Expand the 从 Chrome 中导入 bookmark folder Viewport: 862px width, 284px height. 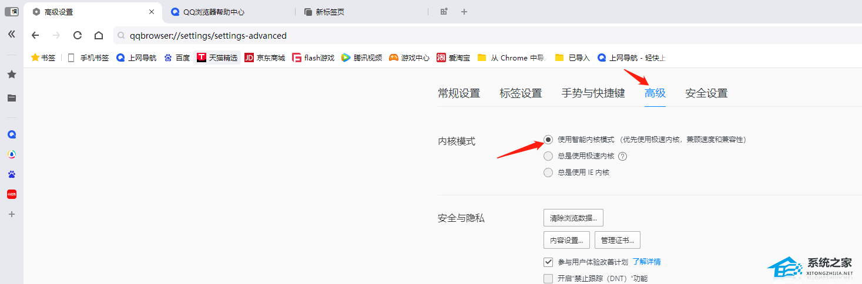coord(512,58)
